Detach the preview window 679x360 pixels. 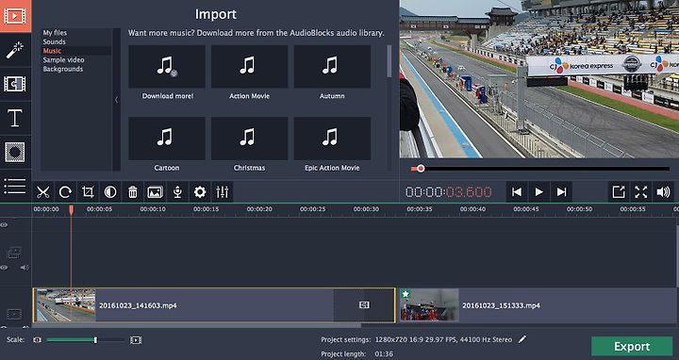click(619, 192)
